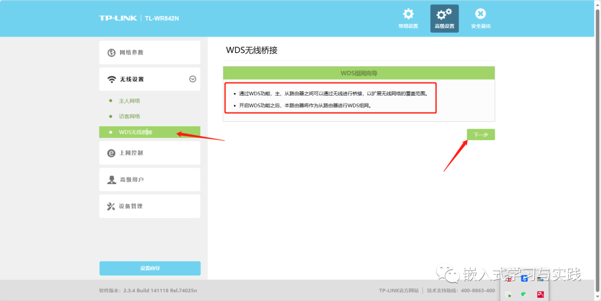Select 访客网络 submenu item
This screenshot has height=301, width=601.
pos(130,117)
